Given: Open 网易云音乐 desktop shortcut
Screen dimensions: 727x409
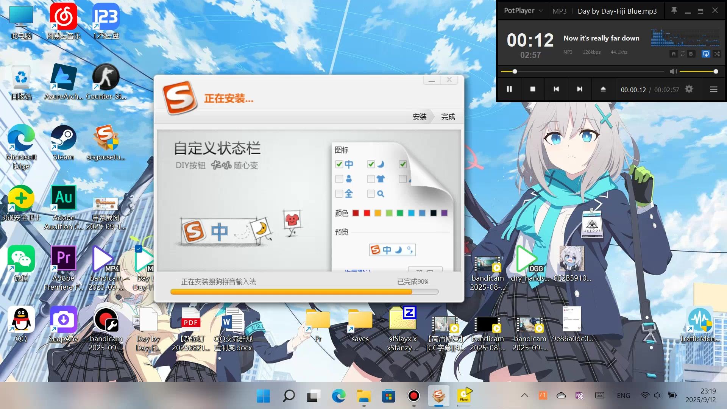Looking at the screenshot, I should point(63,22).
